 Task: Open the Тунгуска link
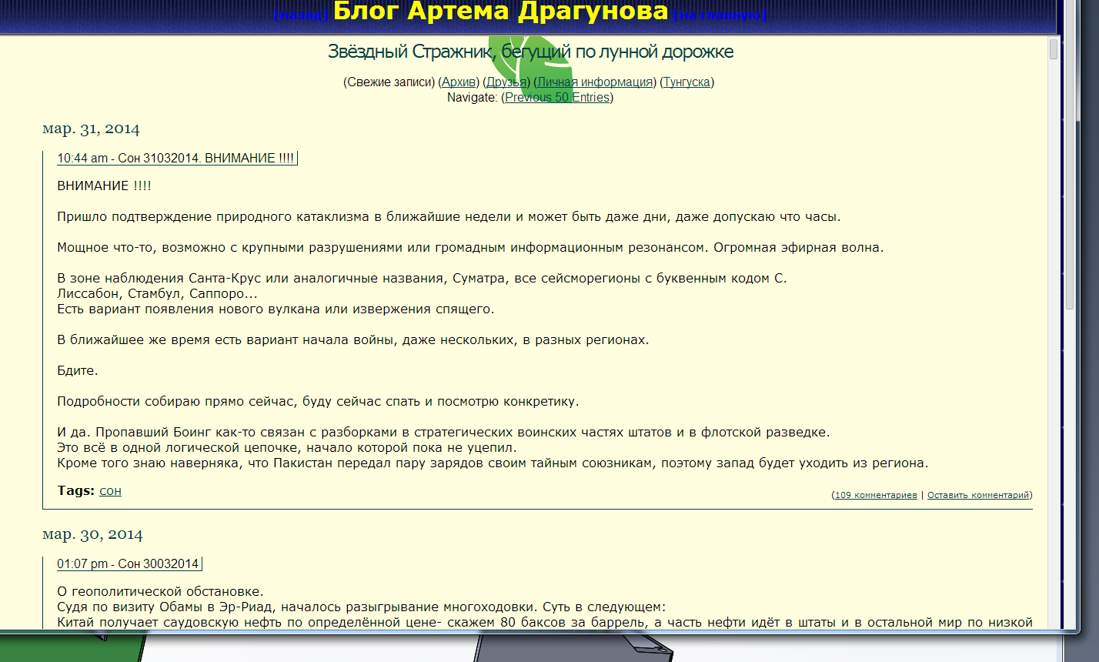tap(687, 82)
